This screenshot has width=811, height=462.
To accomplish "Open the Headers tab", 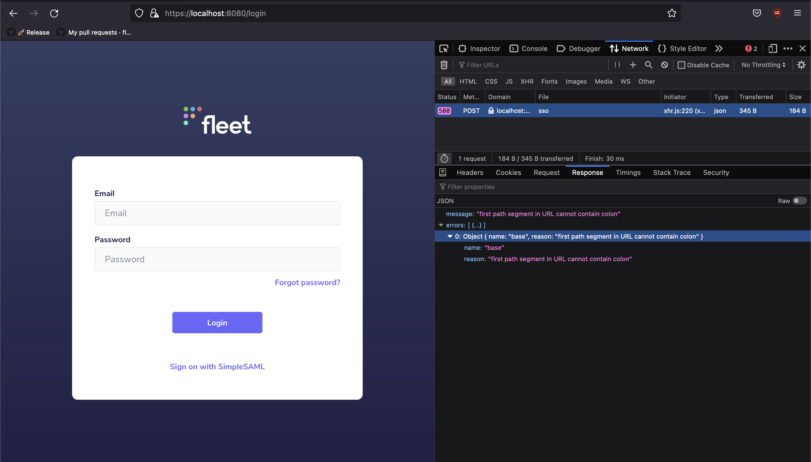I will click(x=470, y=173).
